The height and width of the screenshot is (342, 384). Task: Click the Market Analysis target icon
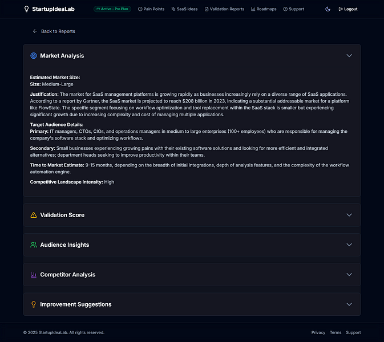pyautogui.click(x=34, y=56)
